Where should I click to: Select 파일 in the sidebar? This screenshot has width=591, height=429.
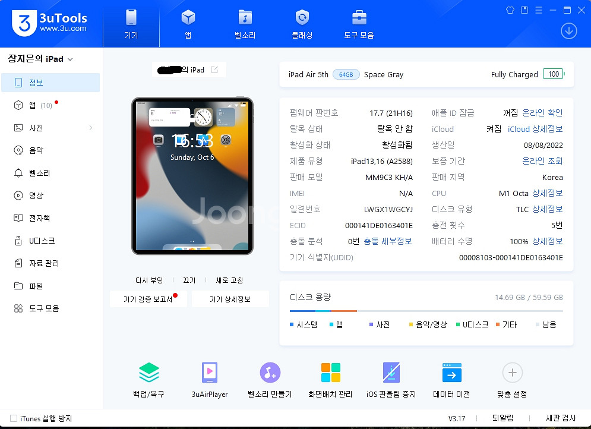(50, 286)
